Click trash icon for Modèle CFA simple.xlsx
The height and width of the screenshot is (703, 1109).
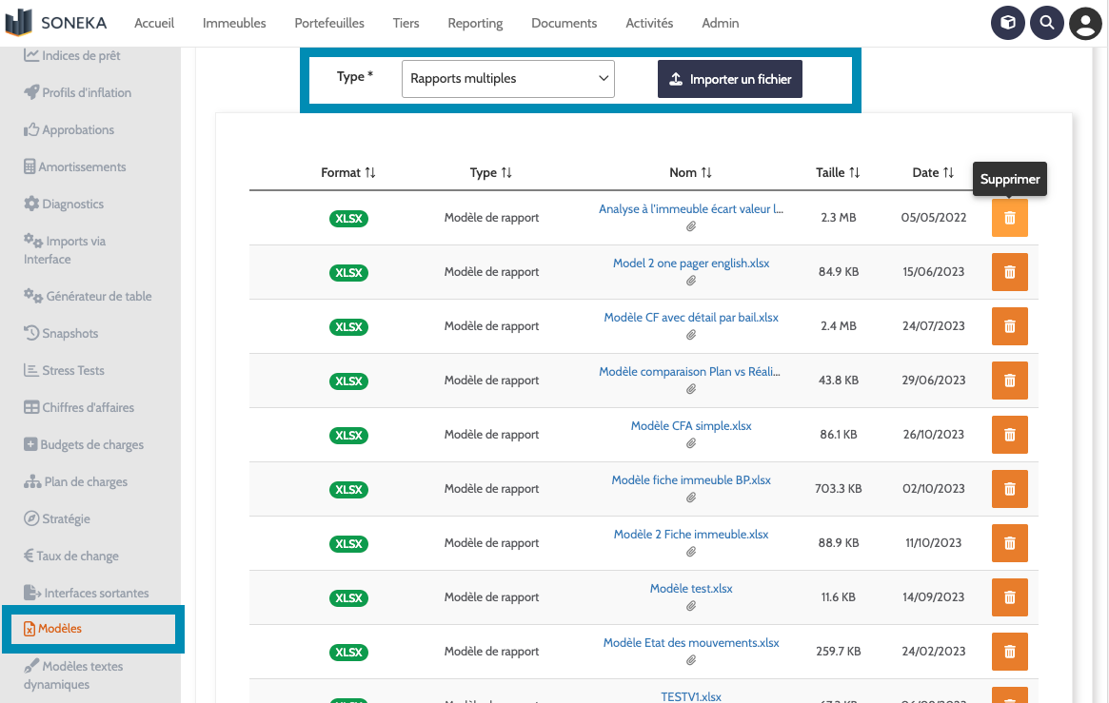(x=1010, y=435)
